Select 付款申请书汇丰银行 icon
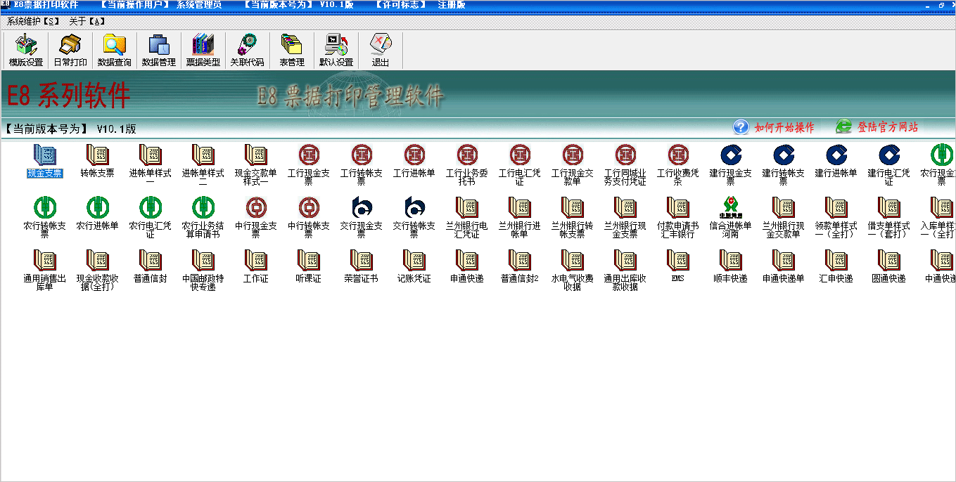Screen dimensions: 956x482 (677, 217)
